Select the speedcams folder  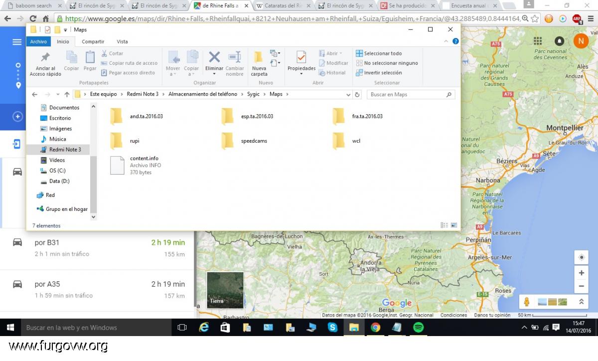(x=245, y=141)
